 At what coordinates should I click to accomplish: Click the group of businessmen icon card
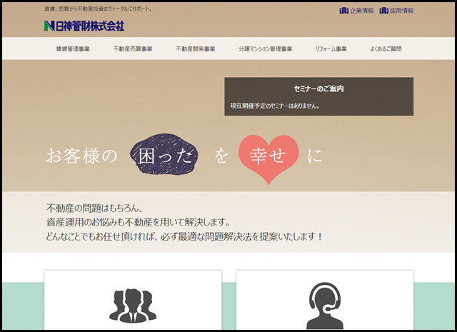pyautogui.click(x=133, y=300)
